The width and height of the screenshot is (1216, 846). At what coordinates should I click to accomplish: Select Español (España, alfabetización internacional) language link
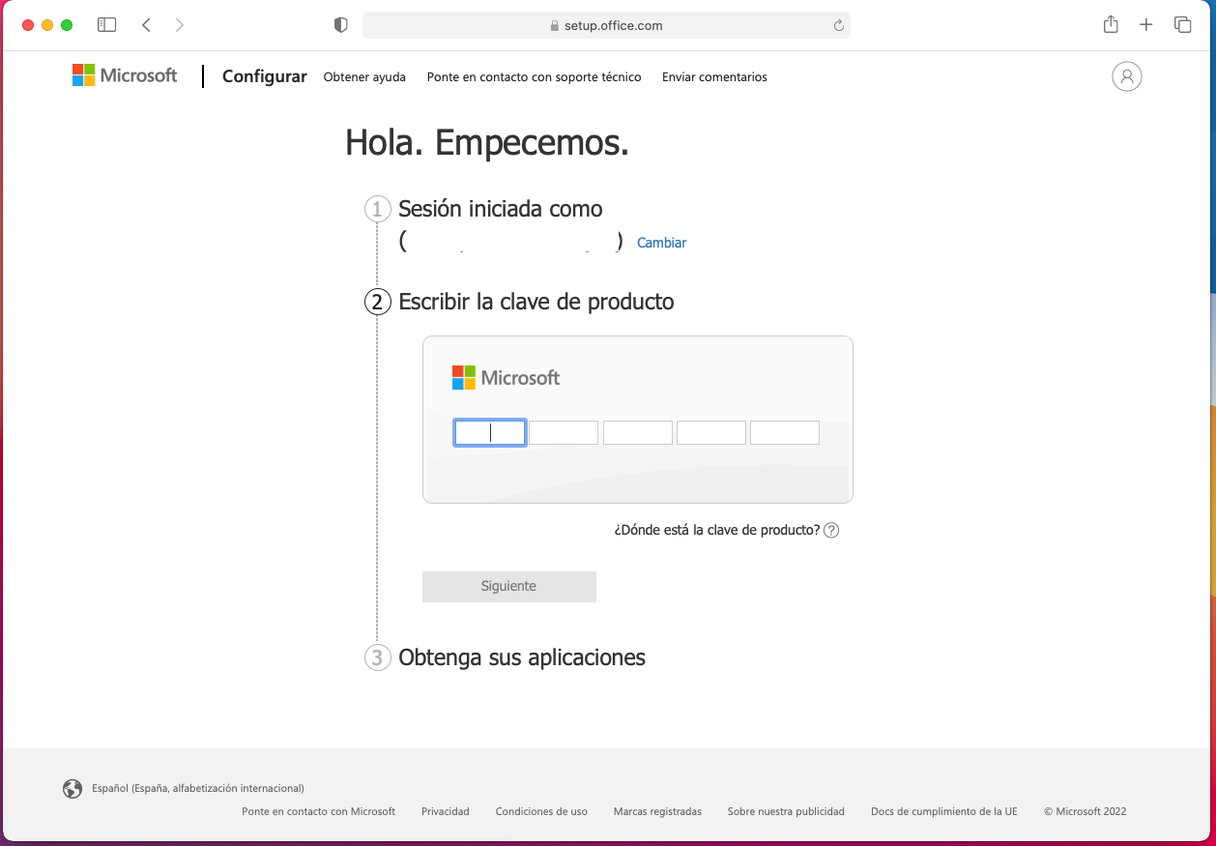(198, 788)
